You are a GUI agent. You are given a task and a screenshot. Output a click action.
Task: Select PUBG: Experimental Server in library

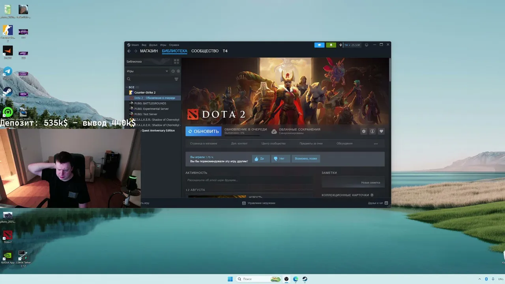(153, 109)
